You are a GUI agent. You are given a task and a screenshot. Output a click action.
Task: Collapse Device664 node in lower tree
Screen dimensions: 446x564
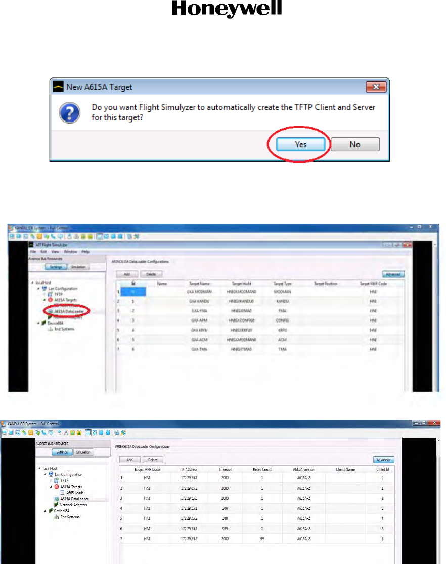(46, 511)
